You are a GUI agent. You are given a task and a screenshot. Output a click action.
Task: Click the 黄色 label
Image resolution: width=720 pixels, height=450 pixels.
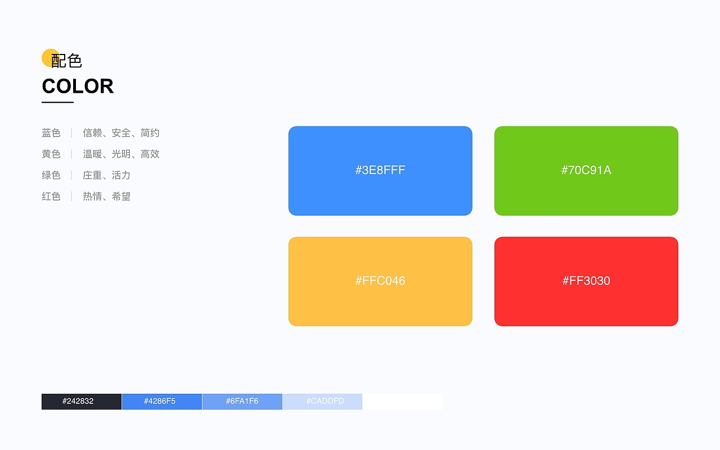tap(51, 154)
